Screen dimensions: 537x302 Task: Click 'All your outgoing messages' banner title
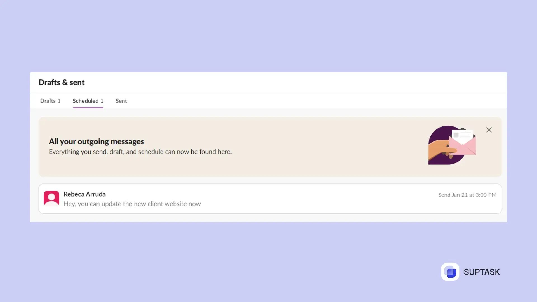point(96,141)
